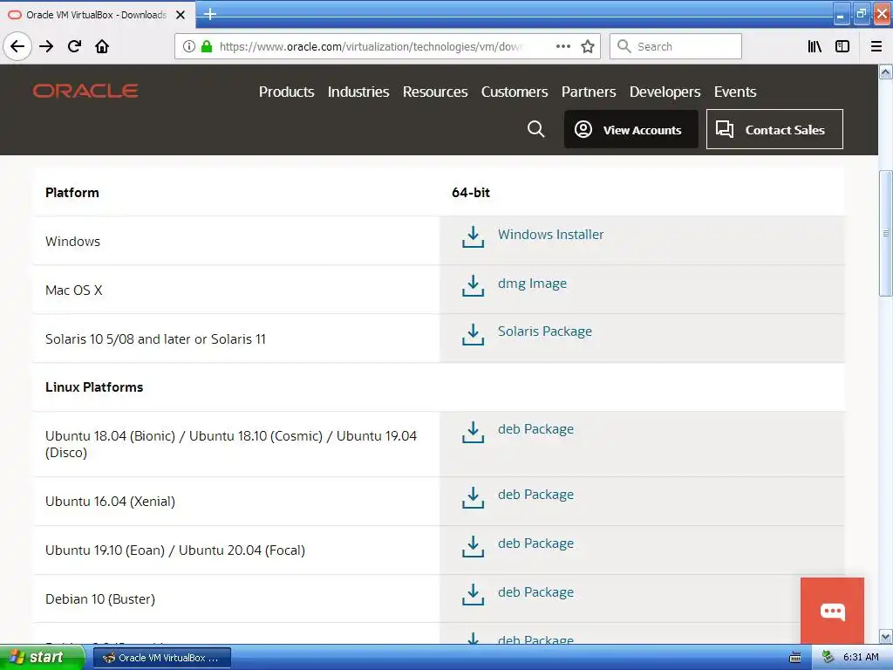Image resolution: width=893 pixels, height=670 pixels.
Task: Click the page scrollbar up arrow
Action: (x=886, y=72)
